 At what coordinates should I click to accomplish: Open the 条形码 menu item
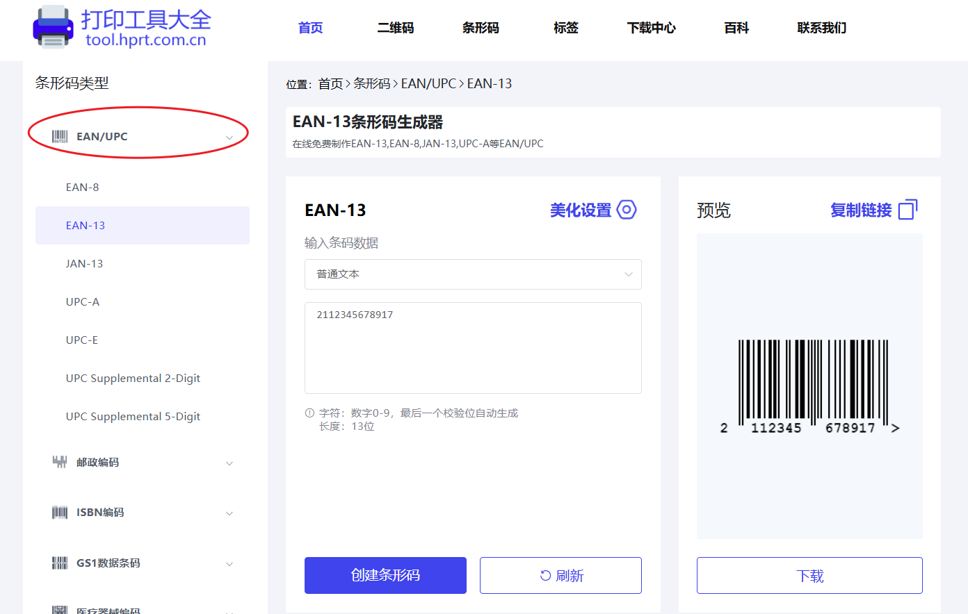click(481, 28)
